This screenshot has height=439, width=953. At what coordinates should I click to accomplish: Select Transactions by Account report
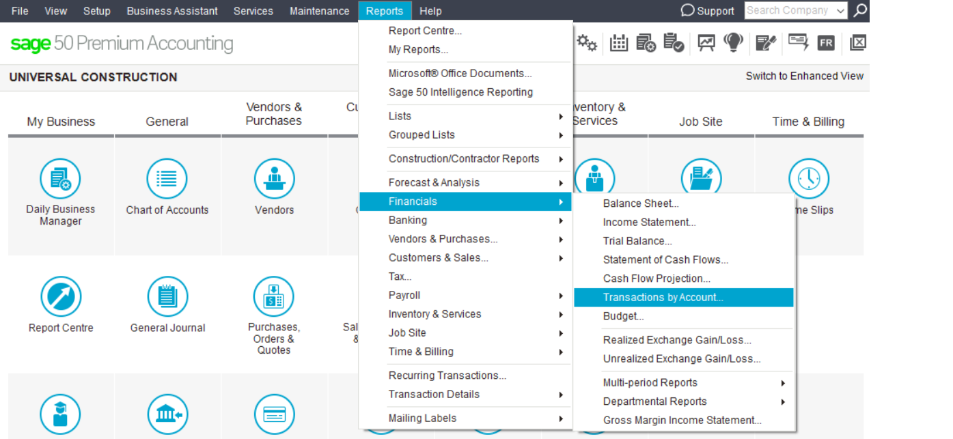(684, 298)
